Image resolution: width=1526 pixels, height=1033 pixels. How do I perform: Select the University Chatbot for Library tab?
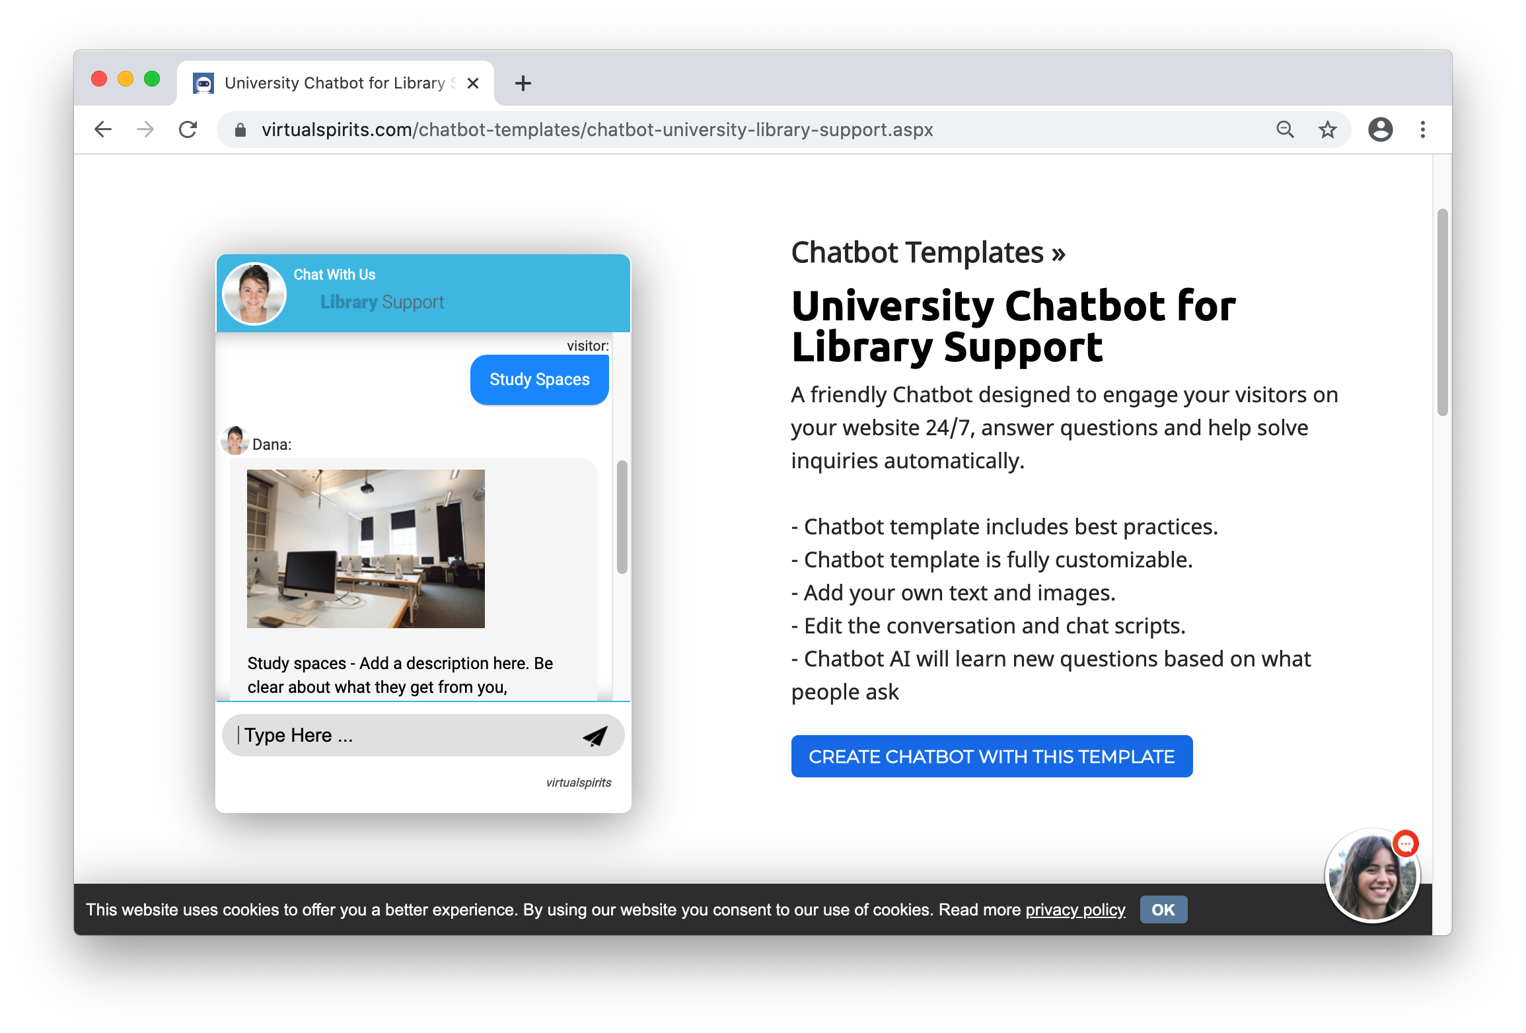coord(327,82)
